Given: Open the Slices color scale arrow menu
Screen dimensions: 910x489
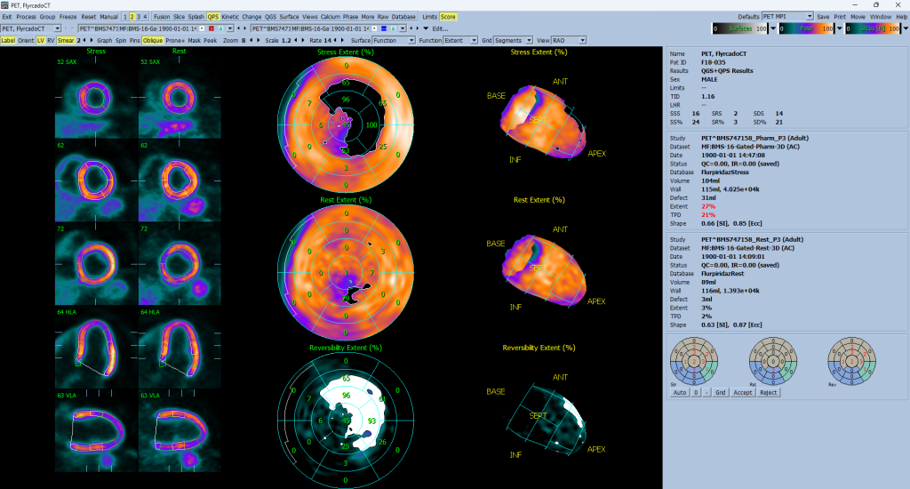Looking at the screenshot, I should pyautogui.click(x=906, y=28).
